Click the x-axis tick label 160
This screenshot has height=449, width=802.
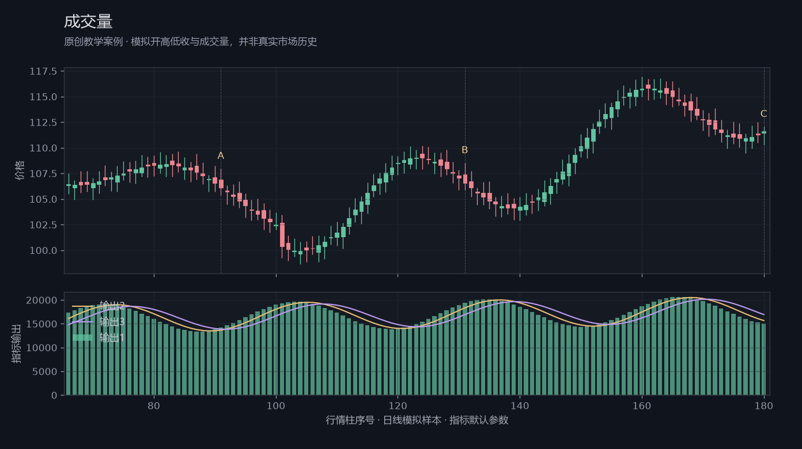coord(642,405)
